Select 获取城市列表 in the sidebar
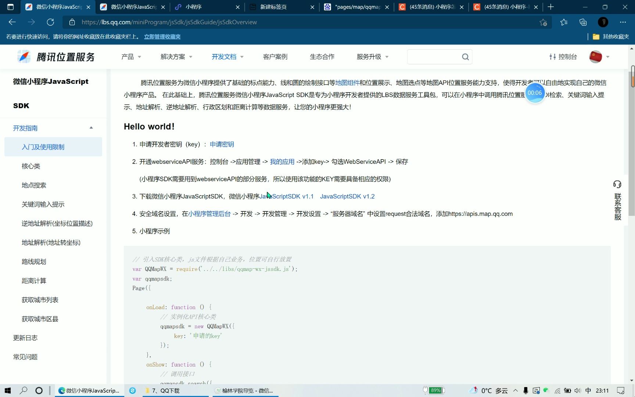635x397 pixels. pyautogui.click(x=40, y=300)
